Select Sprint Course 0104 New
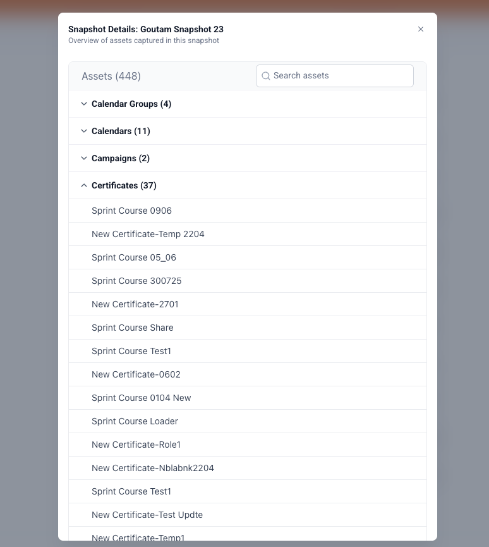 pyautogui.click(x=142, y=398)
